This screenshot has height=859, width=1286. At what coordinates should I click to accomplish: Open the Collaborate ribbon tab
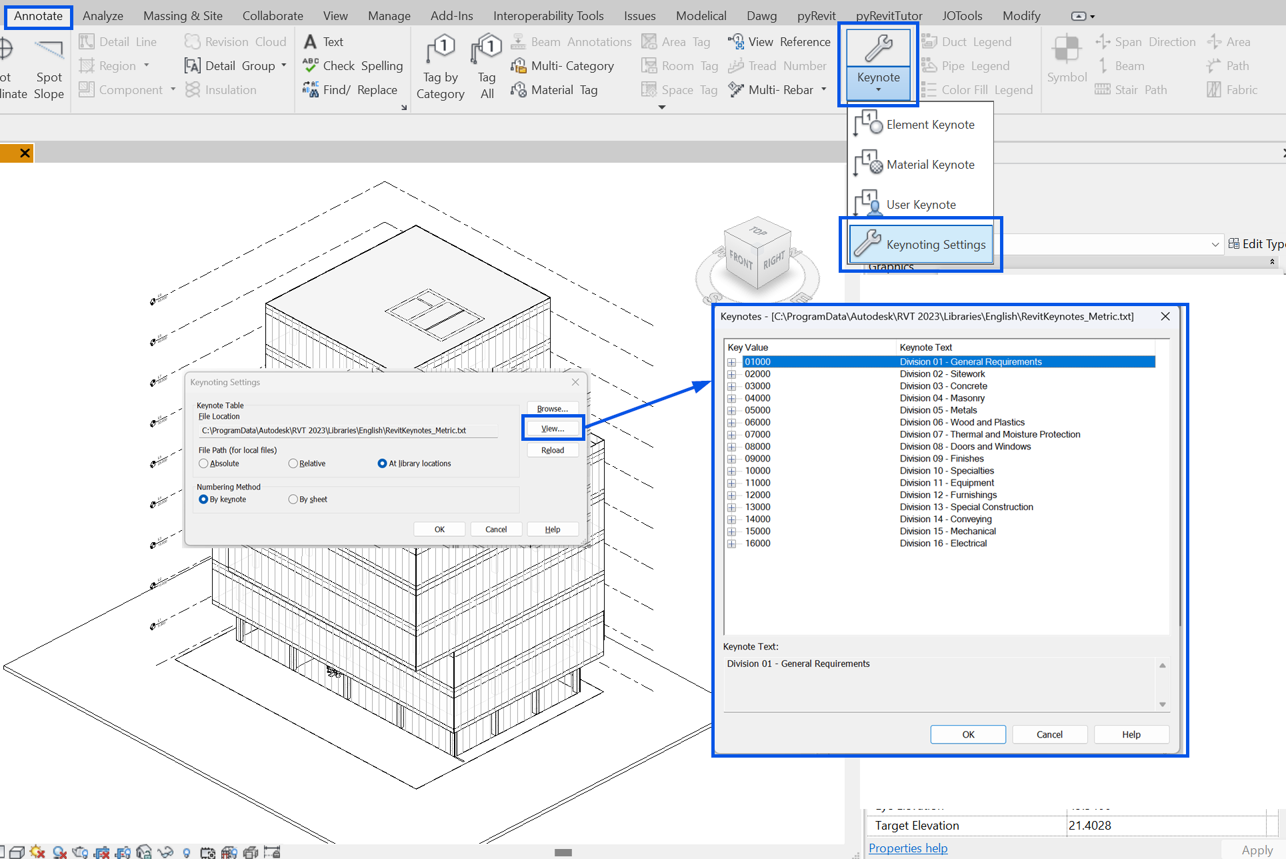tap(273, 16)
